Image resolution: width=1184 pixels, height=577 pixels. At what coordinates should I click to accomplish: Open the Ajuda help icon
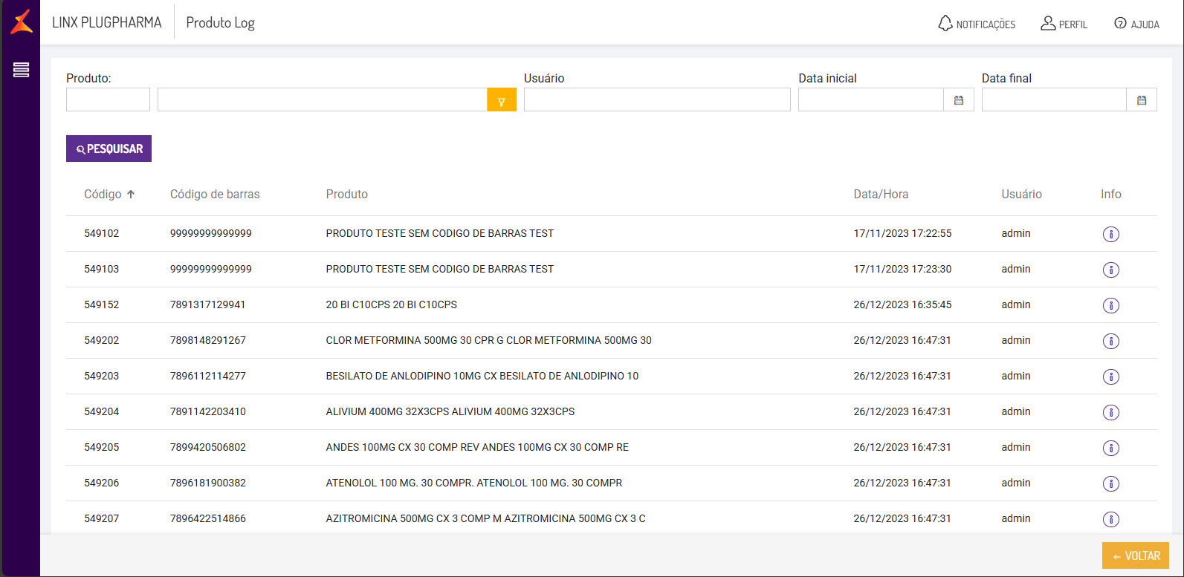pos(1136,24)
